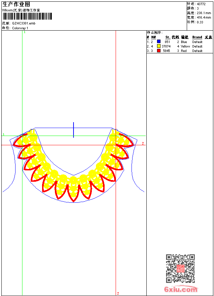214x296 pixels.
Task: Click the 'St.' column header
Action: click(x=168, y=37)
